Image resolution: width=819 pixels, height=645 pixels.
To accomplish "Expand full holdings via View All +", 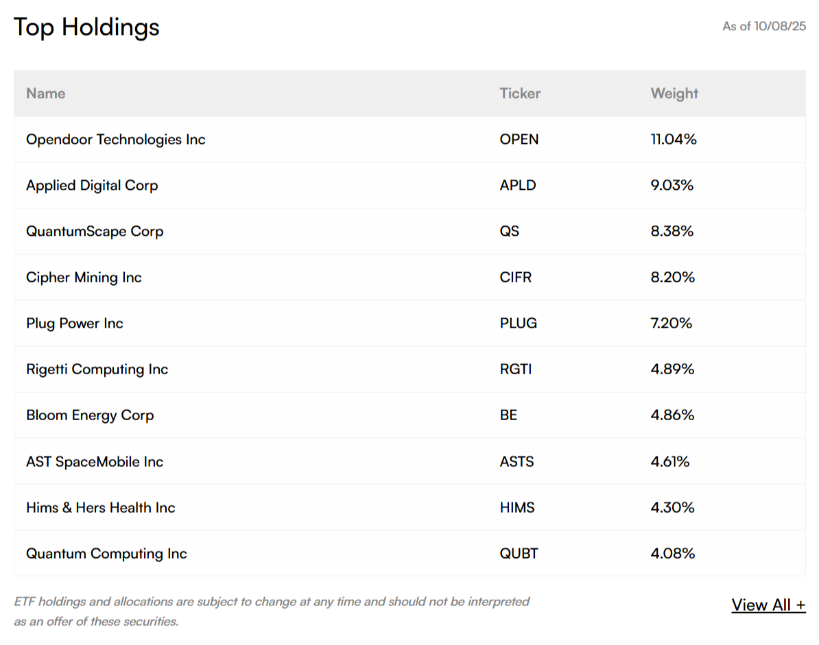I will [768, 605].
